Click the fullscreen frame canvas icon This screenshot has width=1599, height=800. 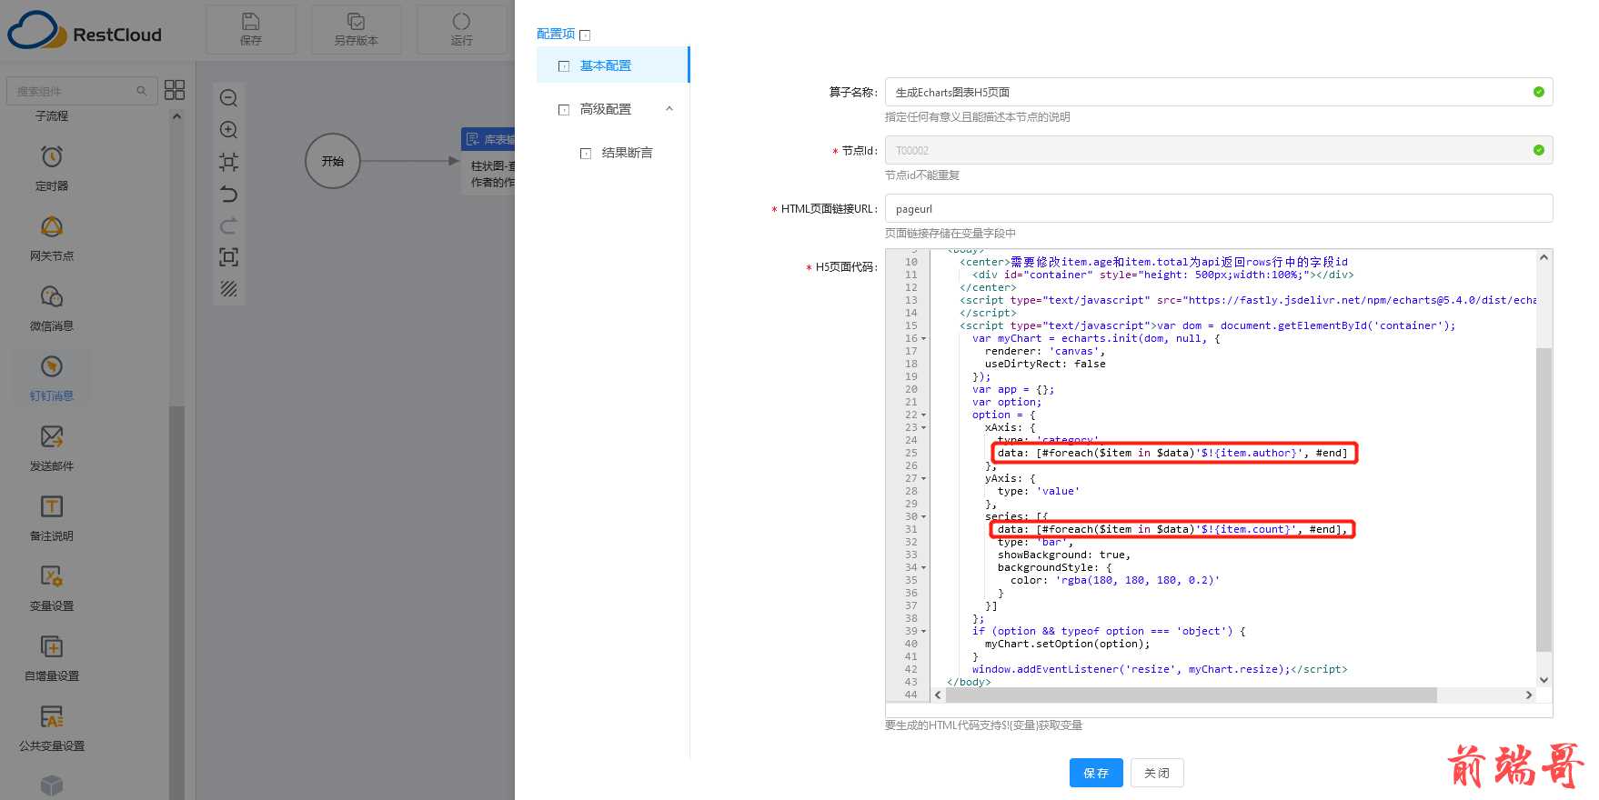point(229,257)
